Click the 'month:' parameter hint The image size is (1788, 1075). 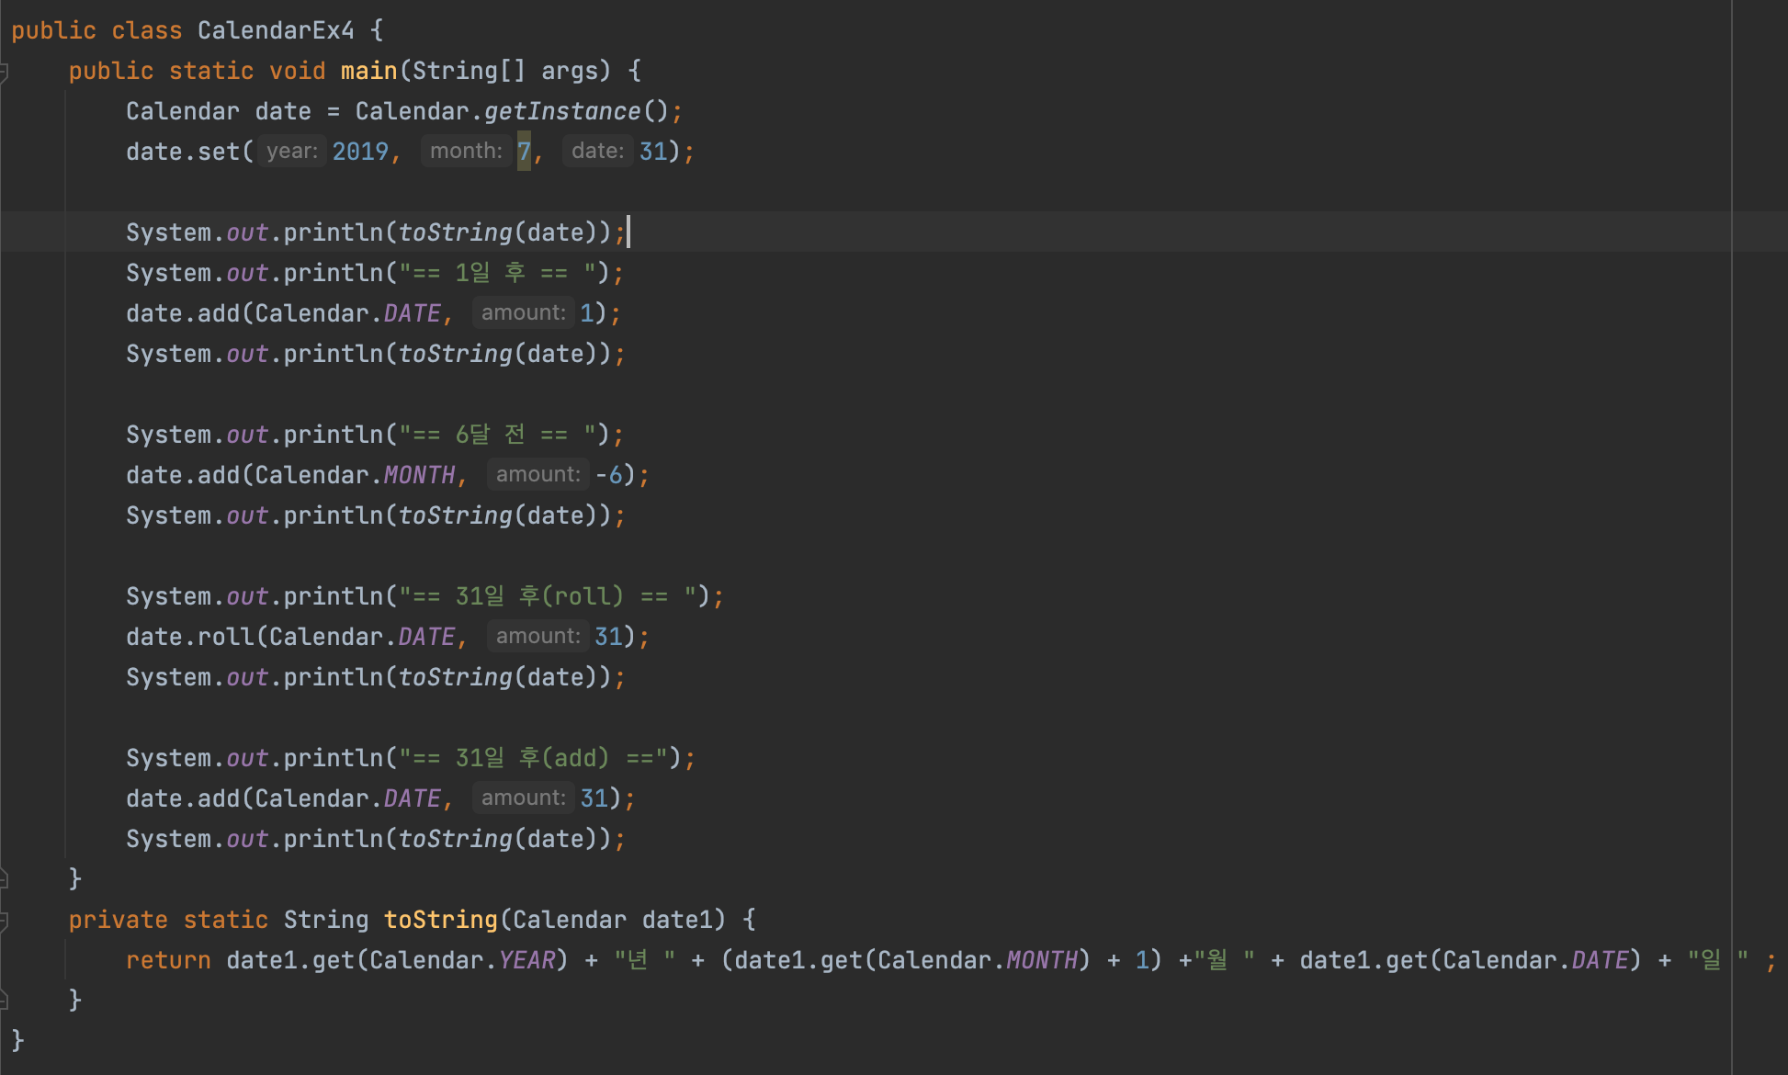coord(465,151)
